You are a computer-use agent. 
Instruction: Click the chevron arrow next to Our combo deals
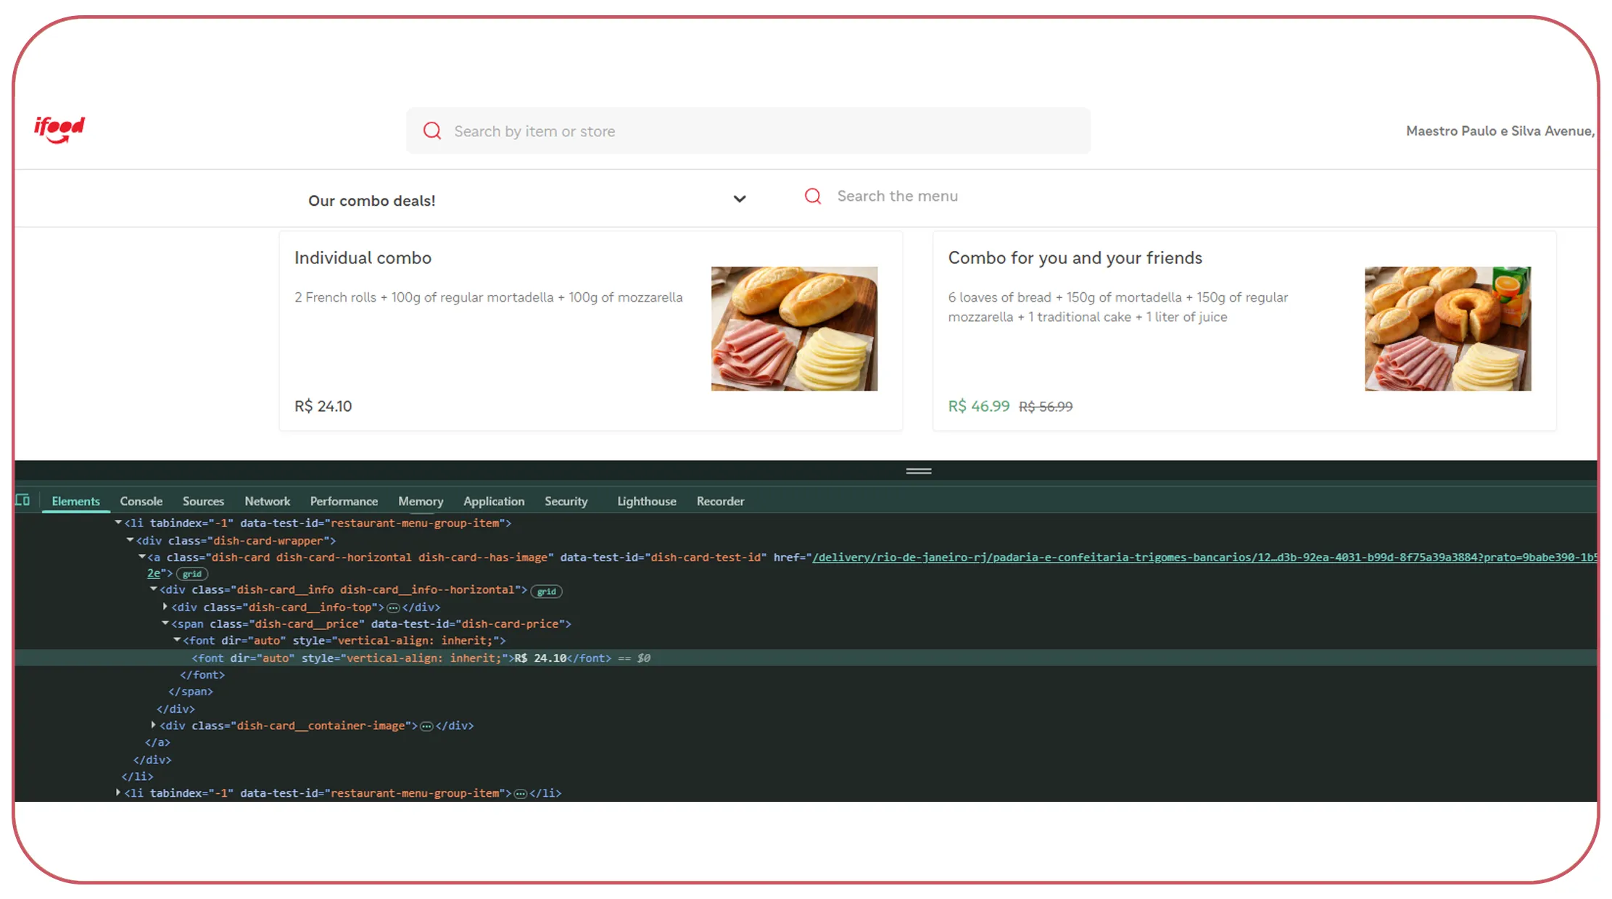coord(740,199)
